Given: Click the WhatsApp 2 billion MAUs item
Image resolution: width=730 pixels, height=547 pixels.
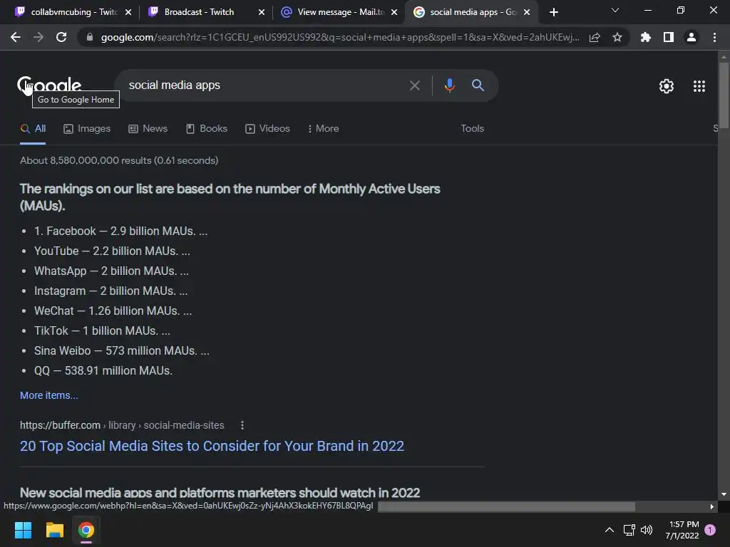Looking at the screenshot, I should (x=111, y=271).
